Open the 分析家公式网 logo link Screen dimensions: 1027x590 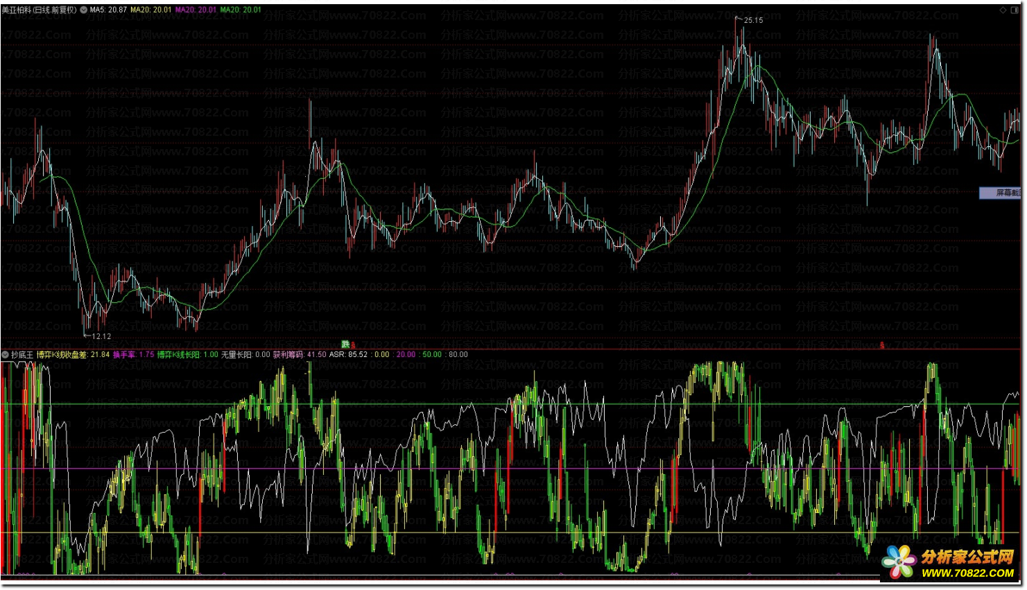pos(949,562)
